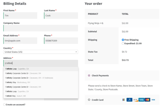This screenshot has height=109, width=161.
Task: Click the $12.72 total amount
Action: pos(125,60)
